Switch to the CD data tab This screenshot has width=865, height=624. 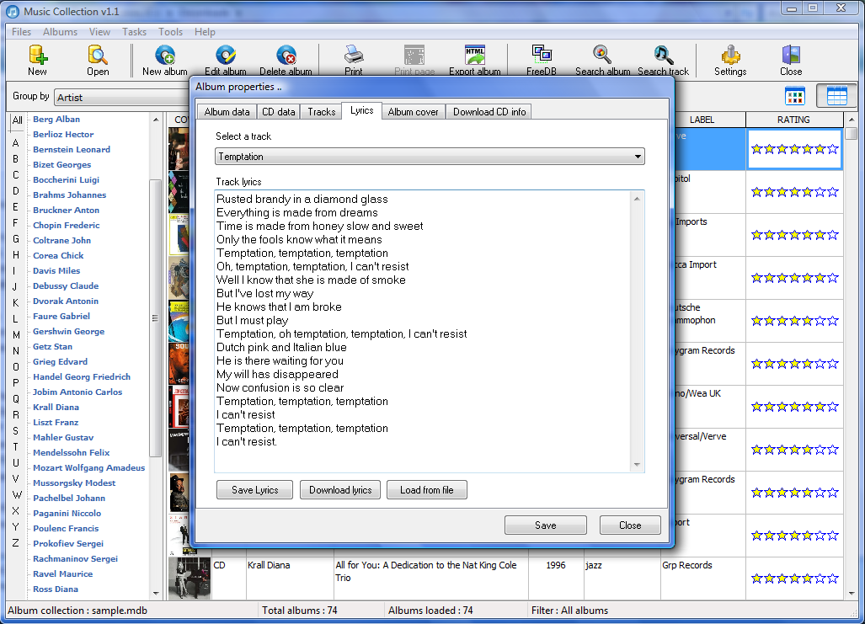pyautogui.click(x=278, y=112)
